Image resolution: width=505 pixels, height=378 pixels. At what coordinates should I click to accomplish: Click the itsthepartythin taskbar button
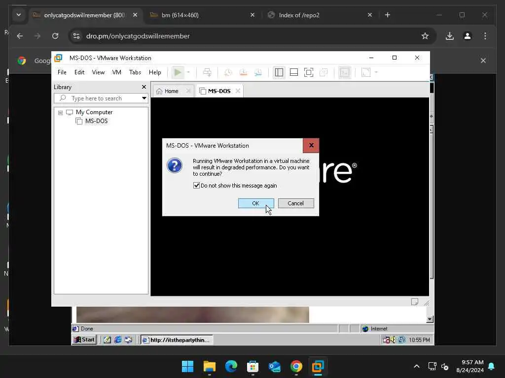pos(177,340)
